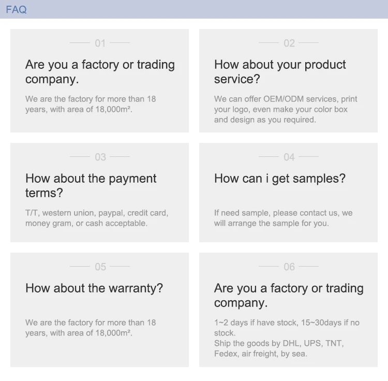Open the 'How about the warranty?' question
Screen dimensions: 388x381
pos(94,288)
